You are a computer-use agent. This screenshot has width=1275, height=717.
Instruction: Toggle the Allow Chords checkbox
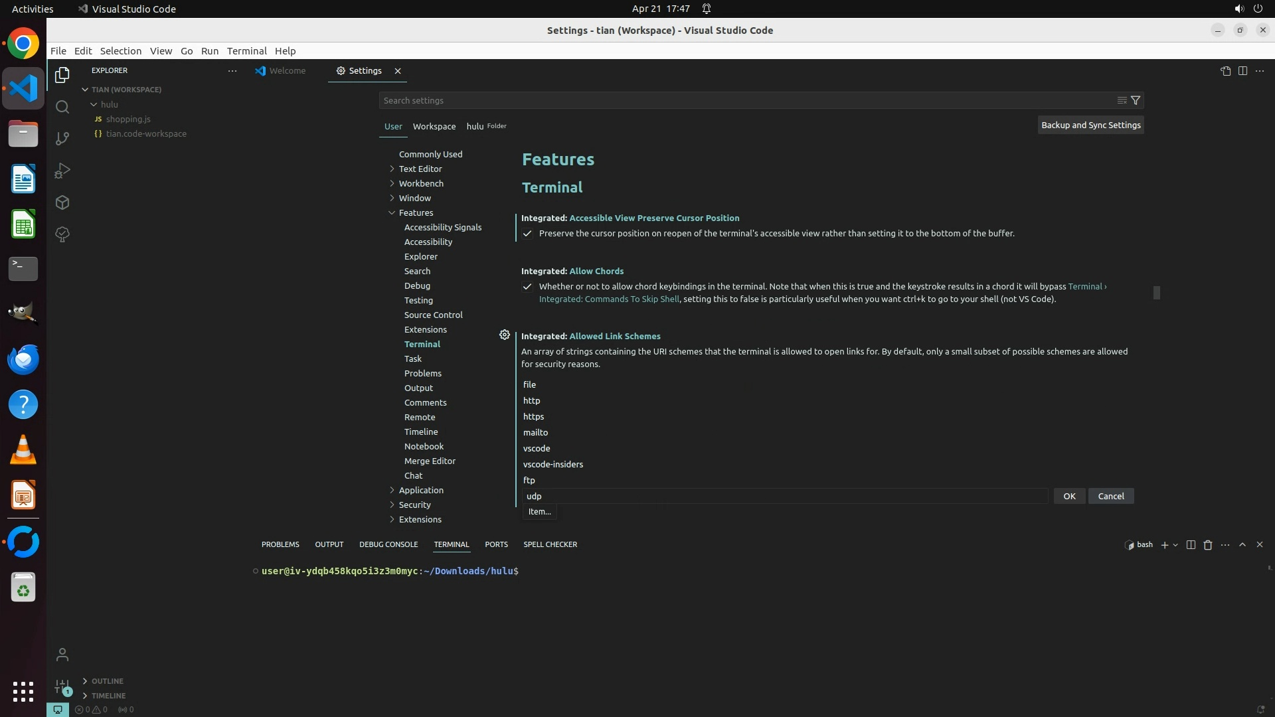click(527, 287)
